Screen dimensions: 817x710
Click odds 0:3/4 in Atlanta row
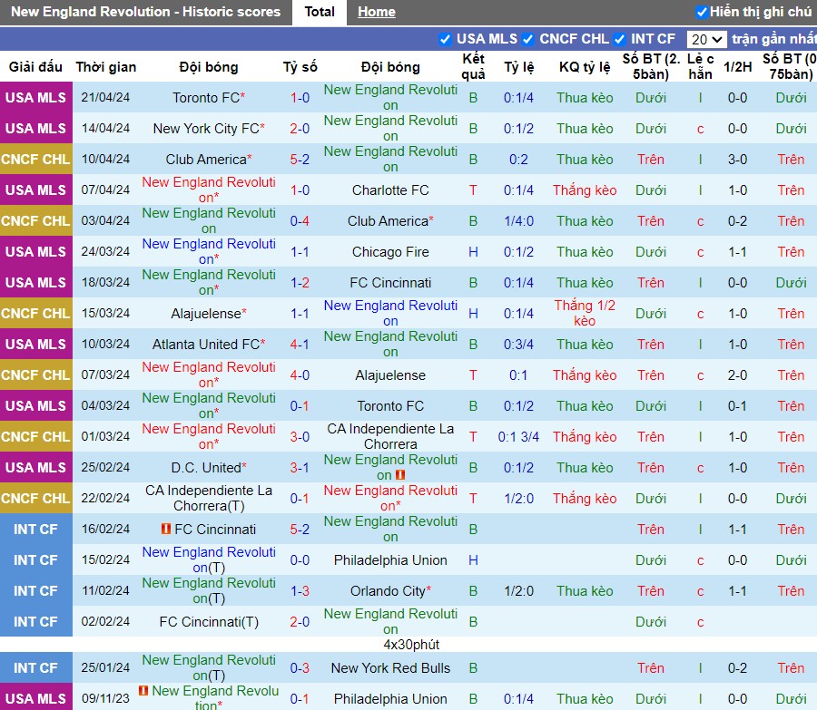[x=518, y=344]
